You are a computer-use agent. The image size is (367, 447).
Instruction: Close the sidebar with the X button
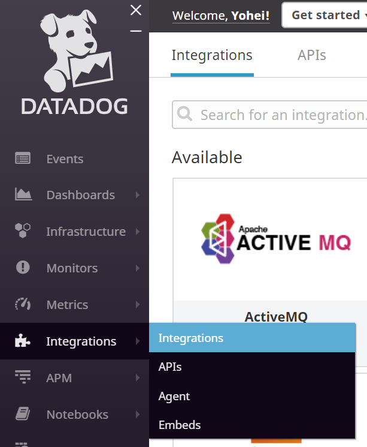pos(136,10)
